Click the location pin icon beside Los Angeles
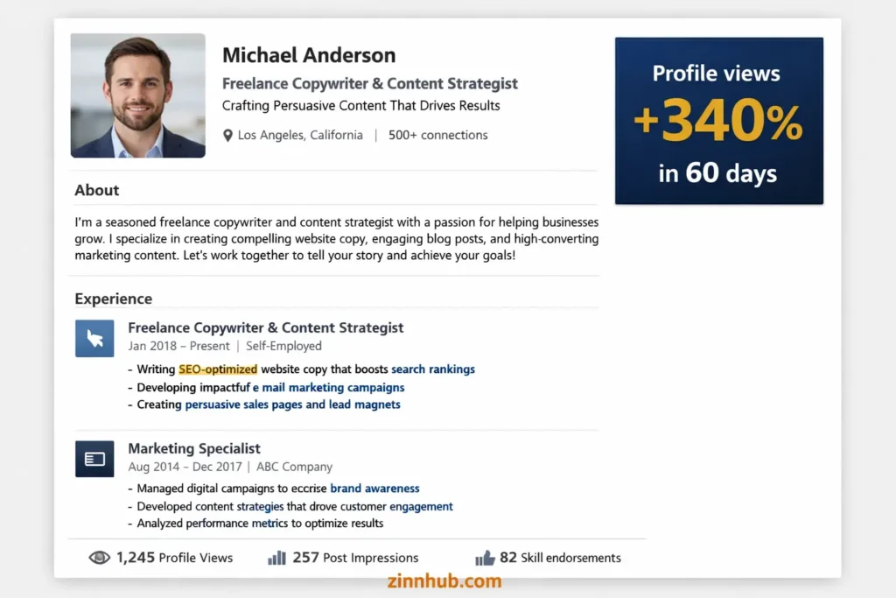This screenshot has width=896, height=598. coord(226,135)
